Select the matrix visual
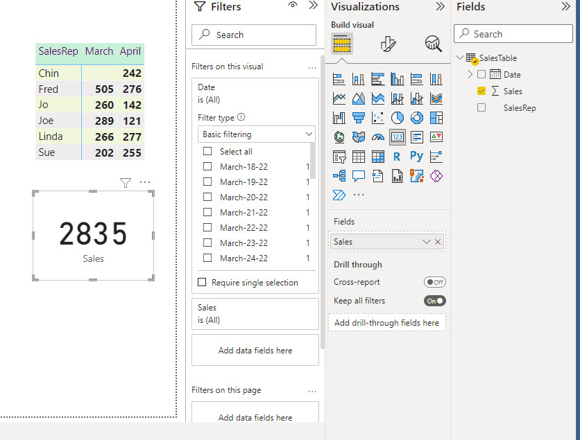The width and height of the screenshot is (580, 440). pyautogui.click(x=377, y=157)
